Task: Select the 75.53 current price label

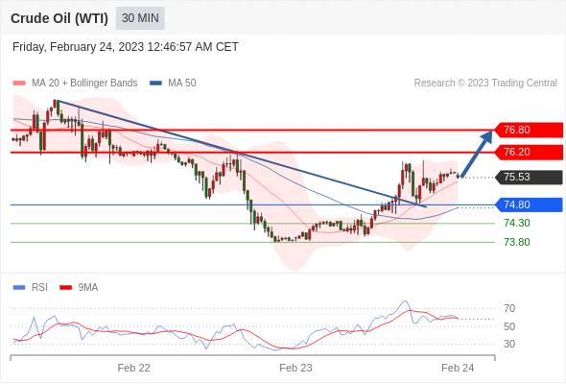Action: point(529,177)
